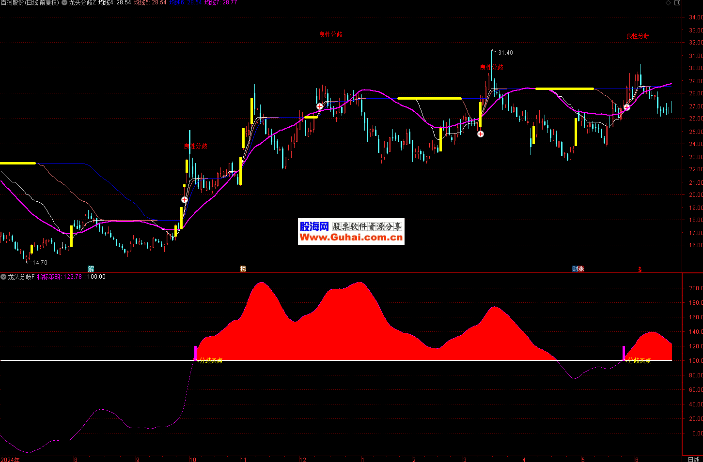The height and width of the screenshot is (462, 703).
Task: Click the 122.78 indicator value label
Action: coord(73,277)
